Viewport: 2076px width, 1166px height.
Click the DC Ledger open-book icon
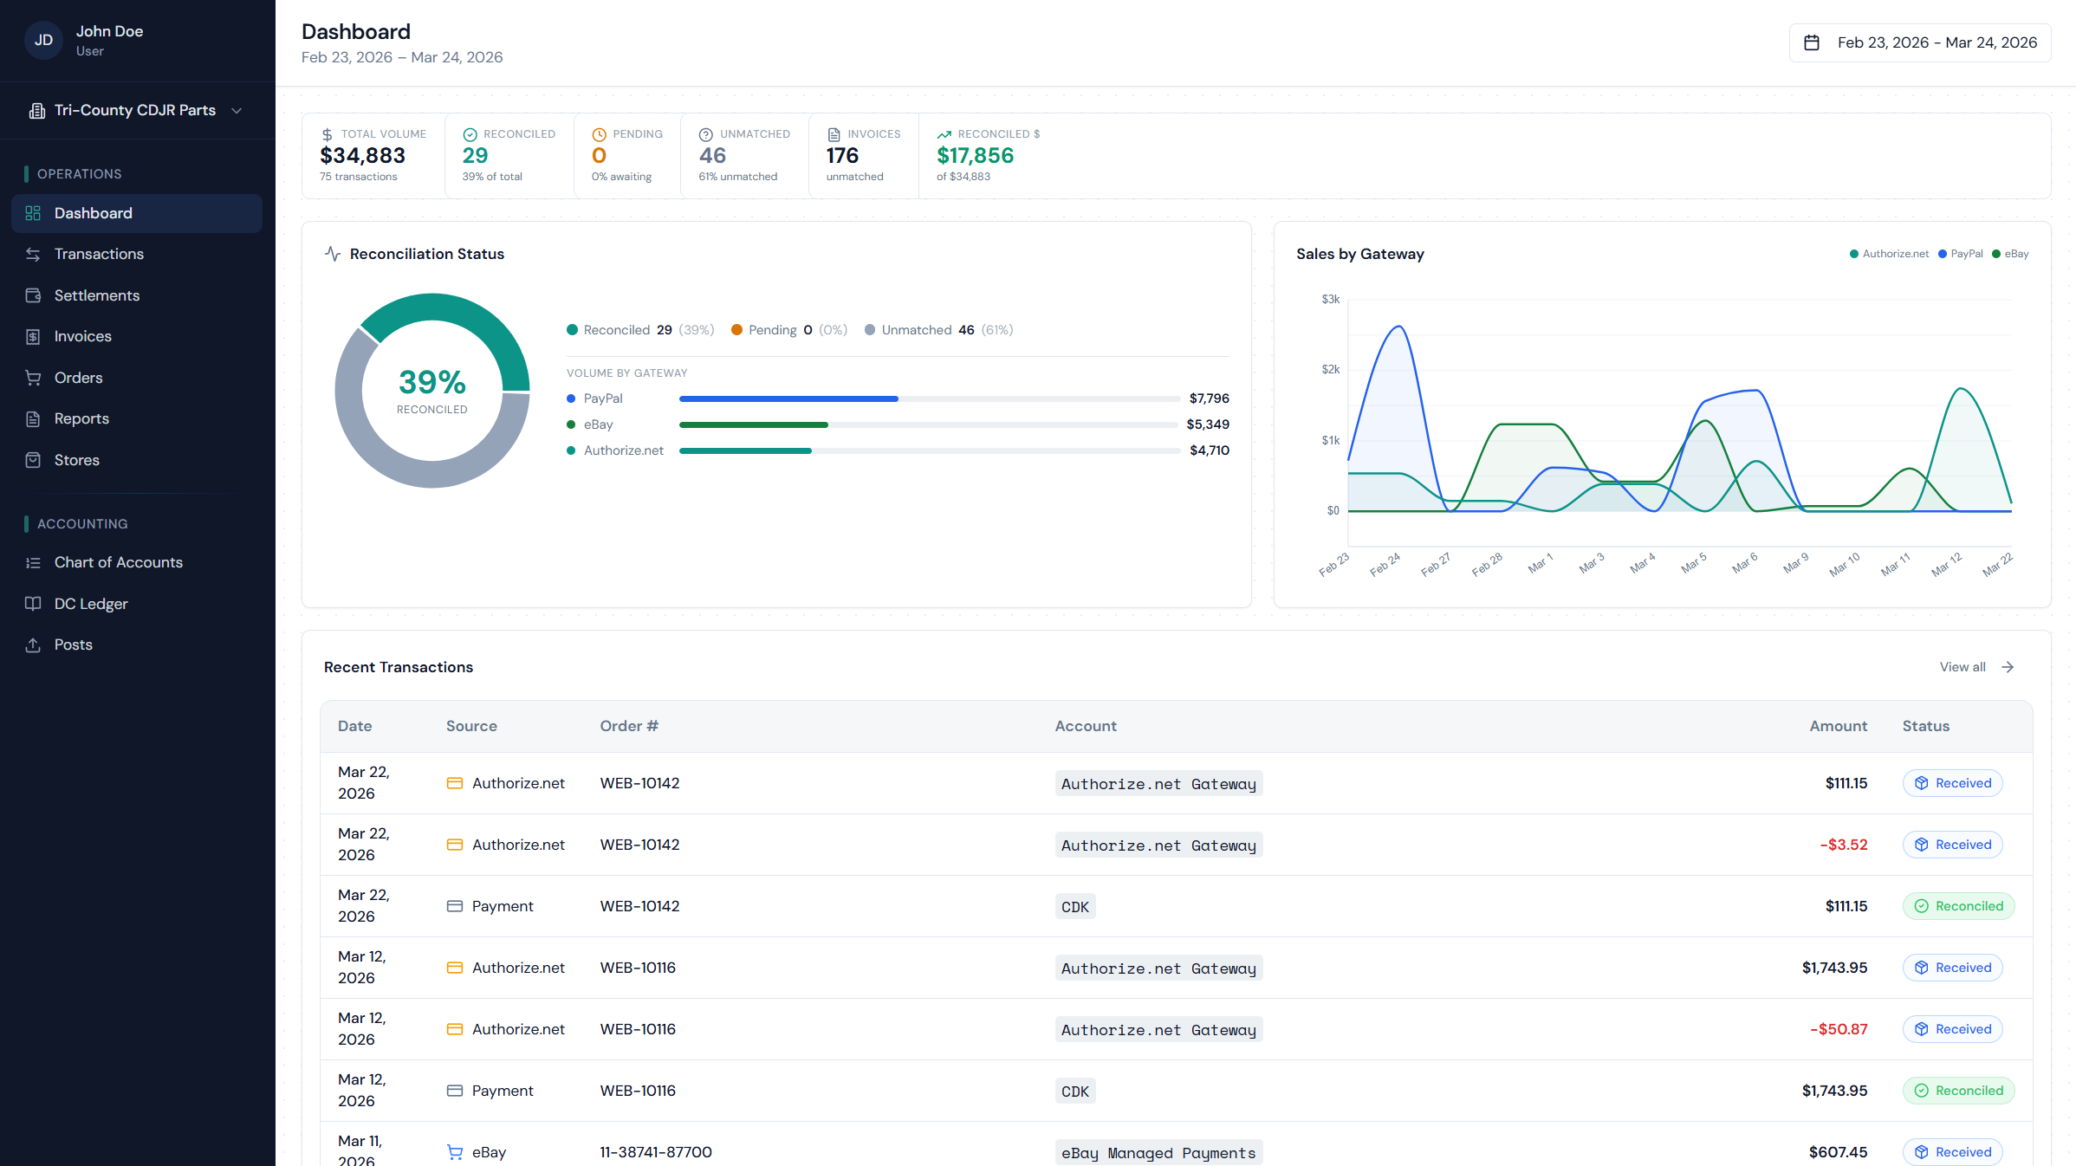click(x=33, y=603)
